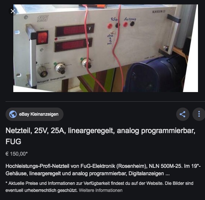
Task: Open the eBay Kleinanzeigen source chip
Action: [34, 114]
